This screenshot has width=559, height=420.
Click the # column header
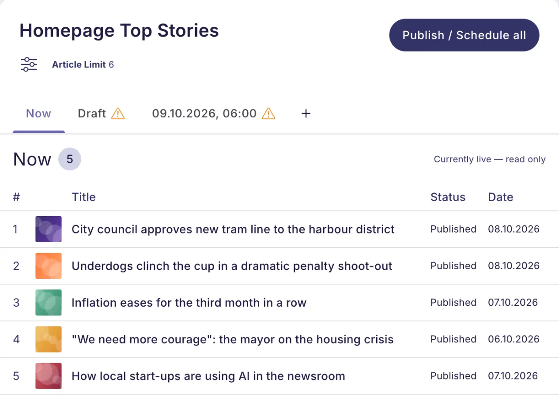click(x=16, y=197)
